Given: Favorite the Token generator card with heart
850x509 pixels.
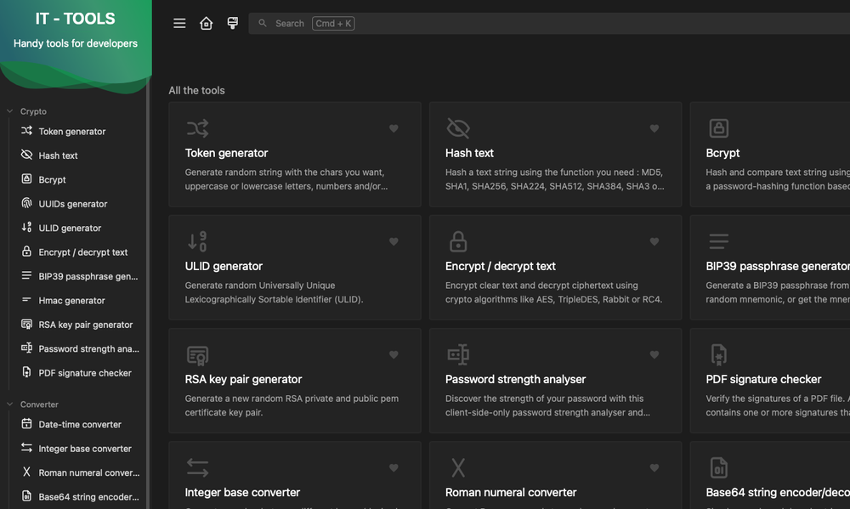Looking at the screenshot, I should pyautogui.click(x=394, y=128).
